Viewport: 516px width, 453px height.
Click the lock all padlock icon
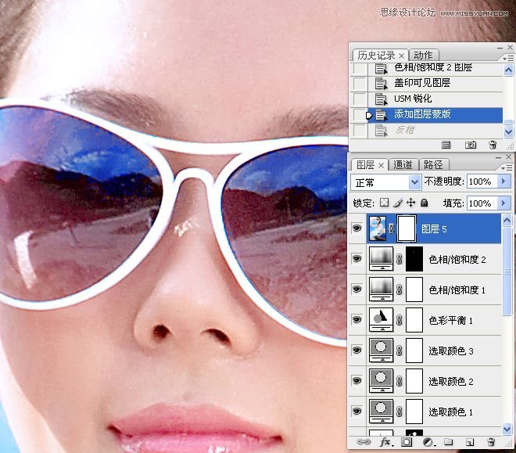(424, 203)
